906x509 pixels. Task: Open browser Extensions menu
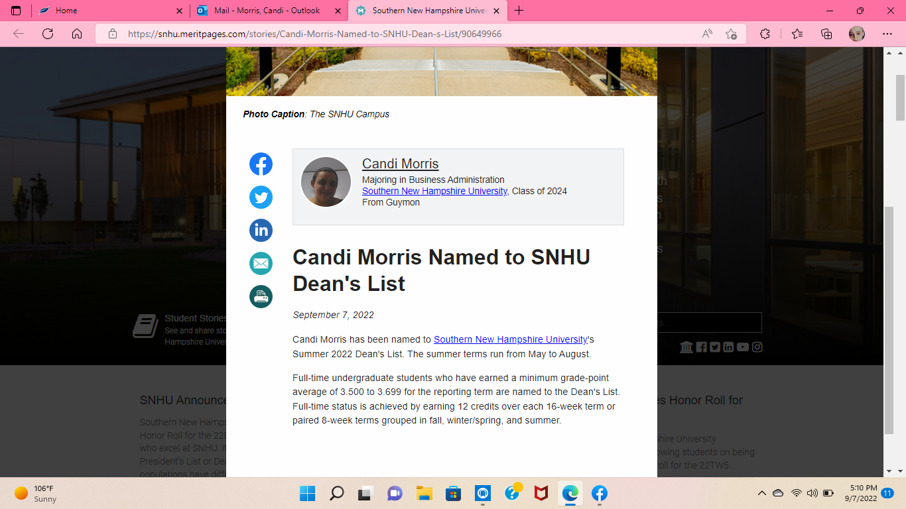click(x=765, y=34)
